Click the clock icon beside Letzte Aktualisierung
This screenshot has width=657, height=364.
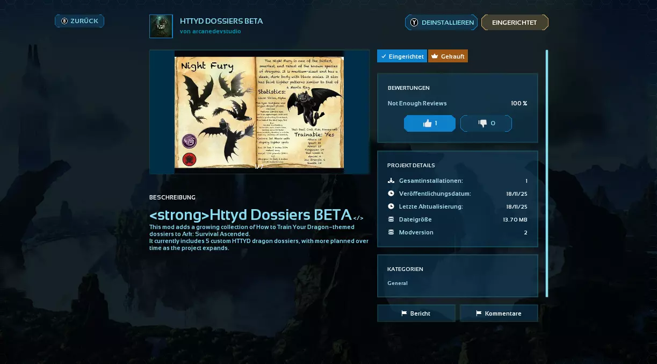point(391,206)
